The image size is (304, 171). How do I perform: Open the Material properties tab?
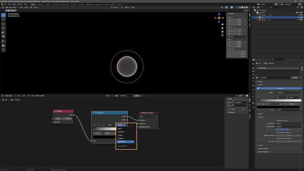click(x=253, y=103)
